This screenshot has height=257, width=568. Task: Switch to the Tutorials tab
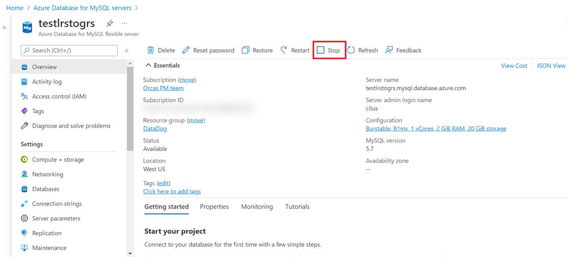click(297, 207)
